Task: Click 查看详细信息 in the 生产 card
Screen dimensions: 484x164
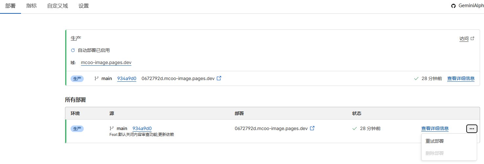Action: [x=461, y=78]
